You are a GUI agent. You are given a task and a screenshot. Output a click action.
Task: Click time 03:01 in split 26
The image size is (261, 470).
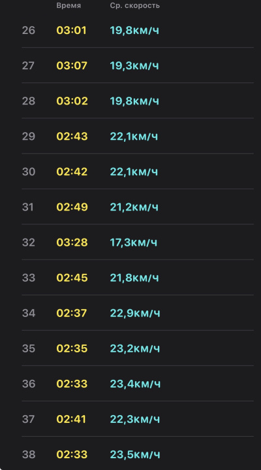(71, 30)
